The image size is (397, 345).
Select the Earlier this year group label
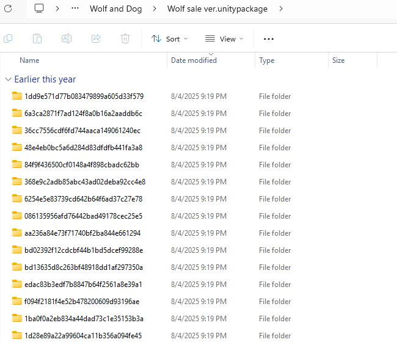[x=45, y=79]
